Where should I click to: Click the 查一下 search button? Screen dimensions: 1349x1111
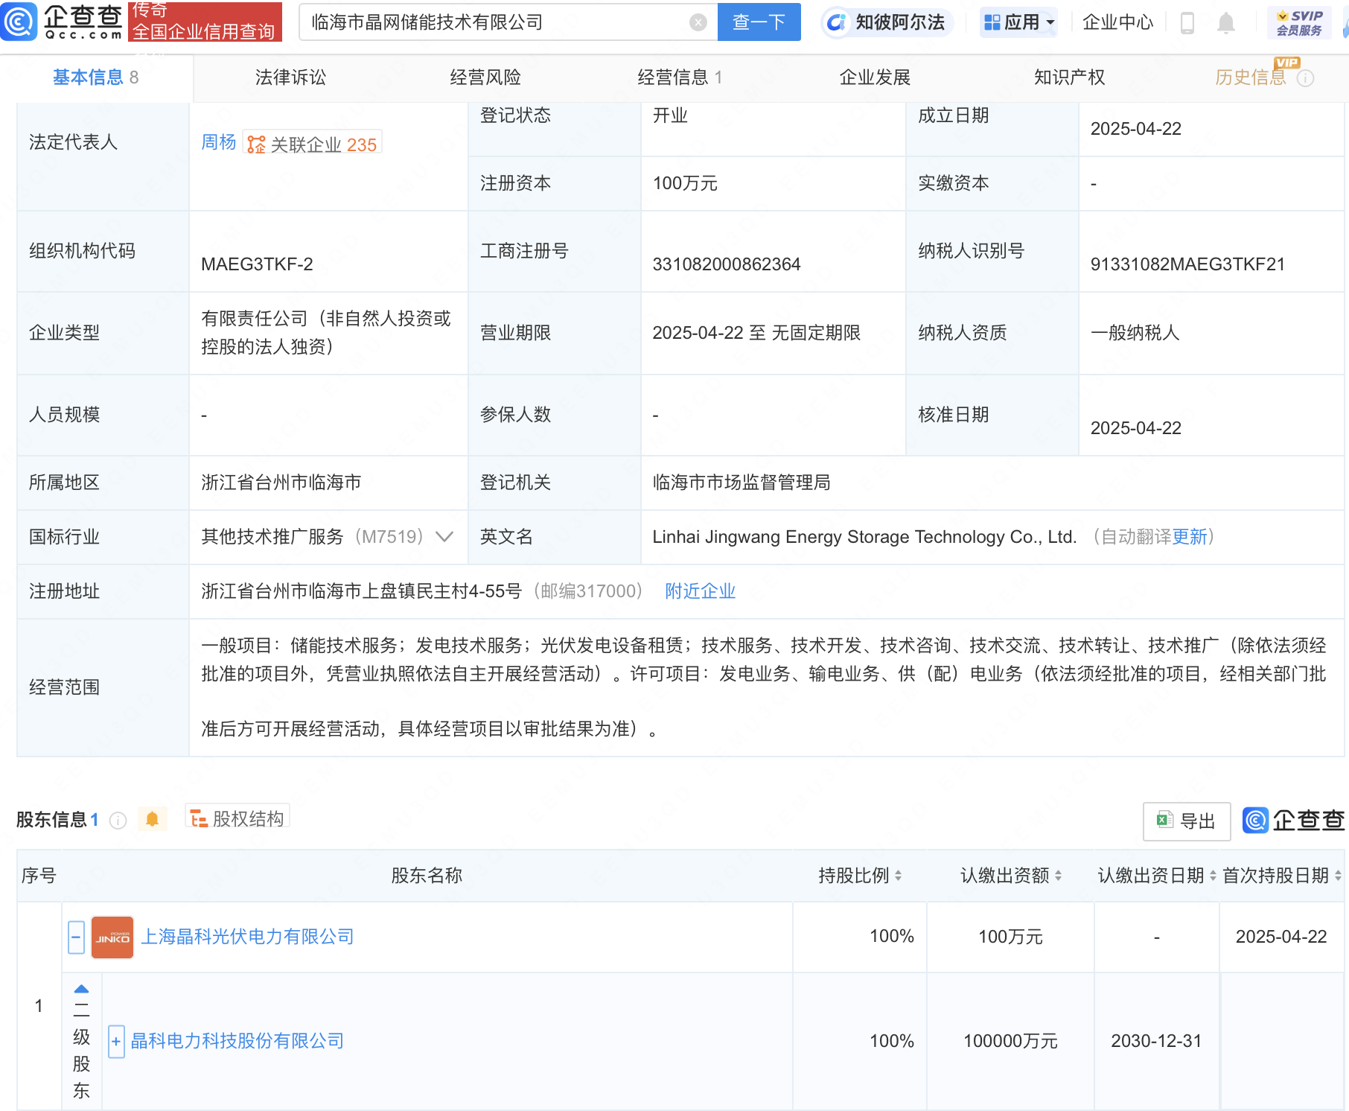tap(759, 22)
